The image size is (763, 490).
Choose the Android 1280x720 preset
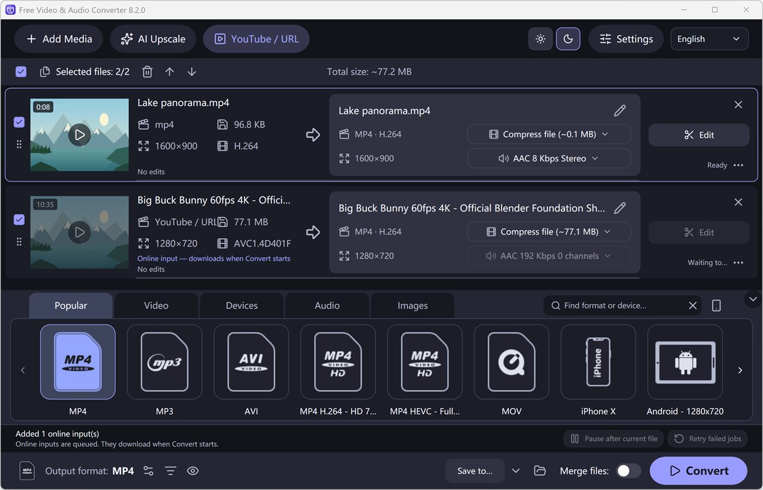coord(685,362)
